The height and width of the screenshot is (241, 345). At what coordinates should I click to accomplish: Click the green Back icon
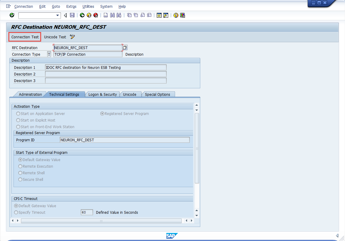[82, 15]
